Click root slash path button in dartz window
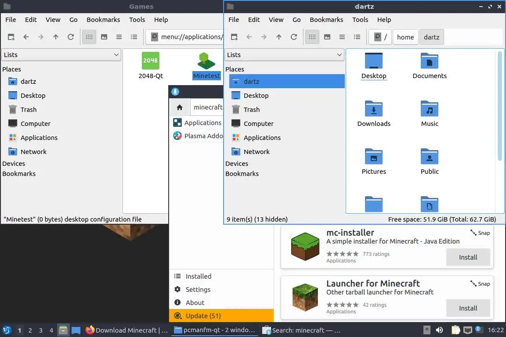This screenshot has height=337, width=506. coord(380,37)
